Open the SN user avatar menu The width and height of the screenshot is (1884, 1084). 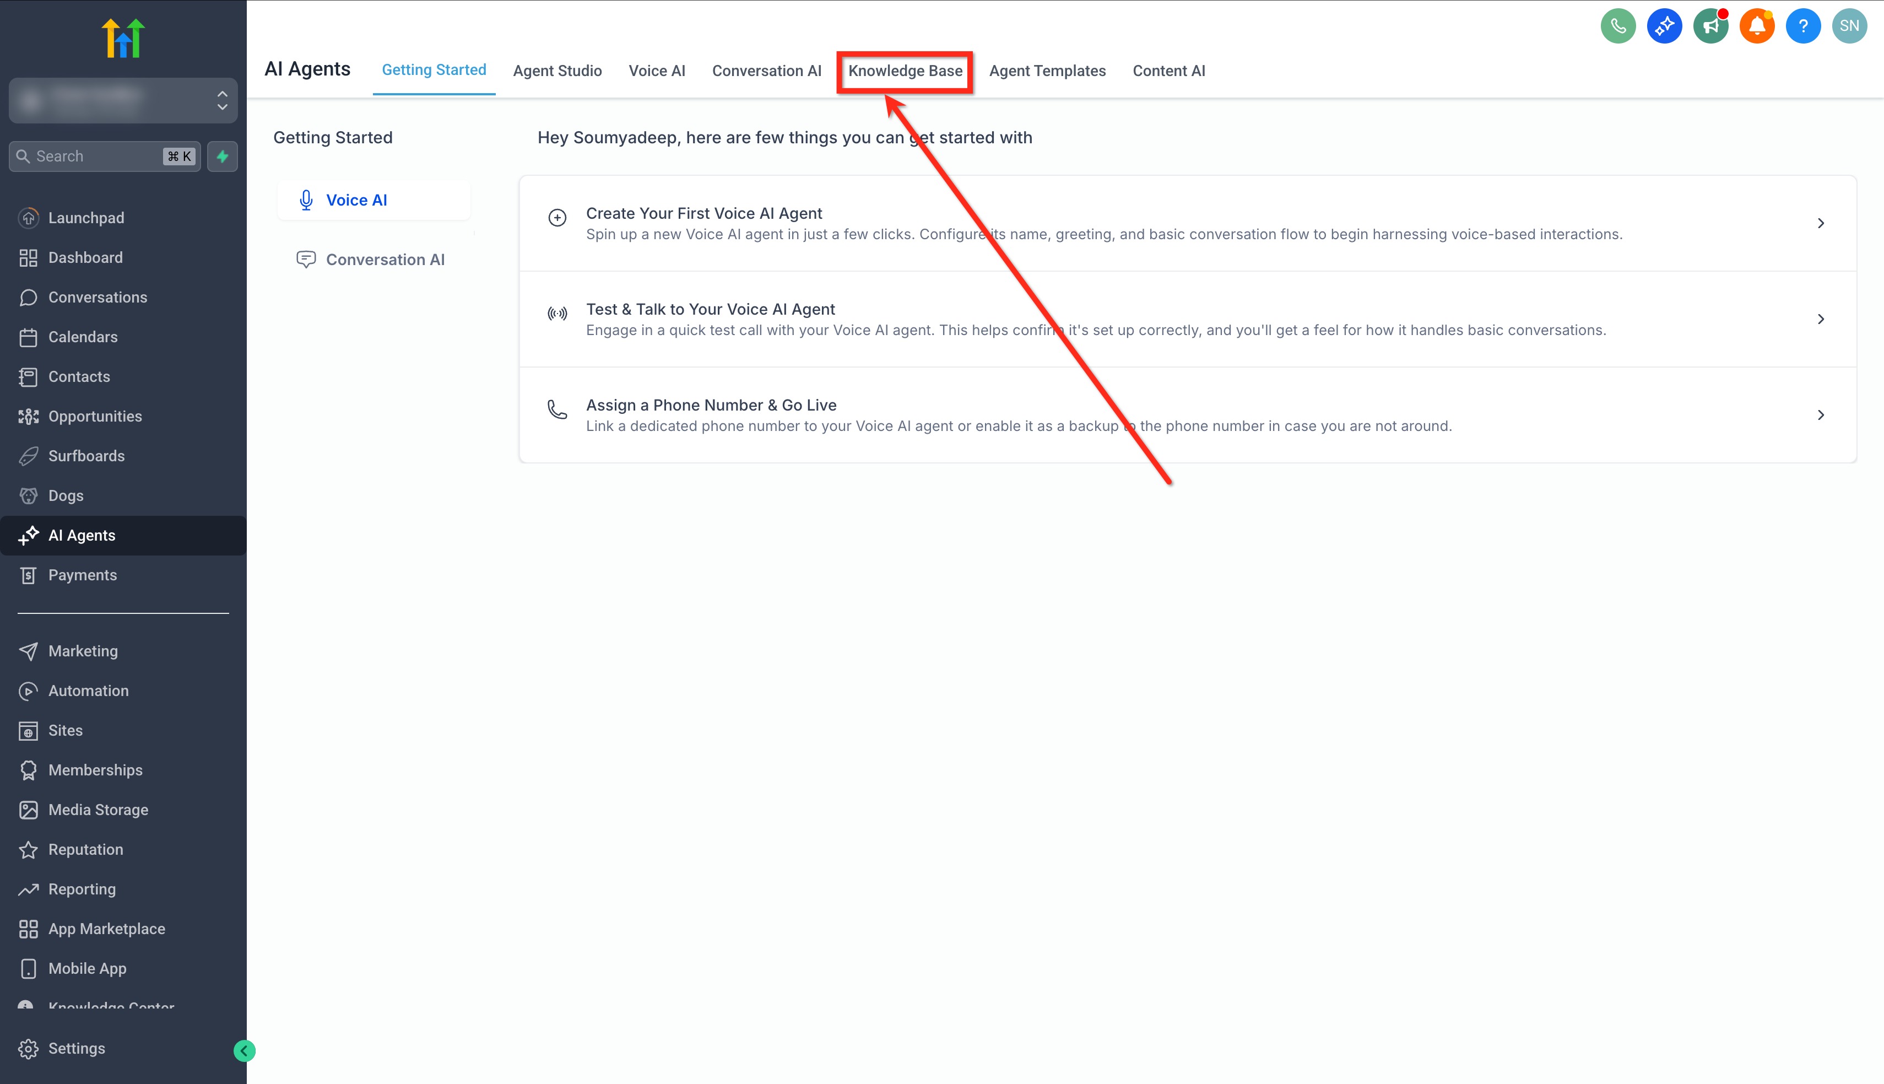click(1849, 27)
